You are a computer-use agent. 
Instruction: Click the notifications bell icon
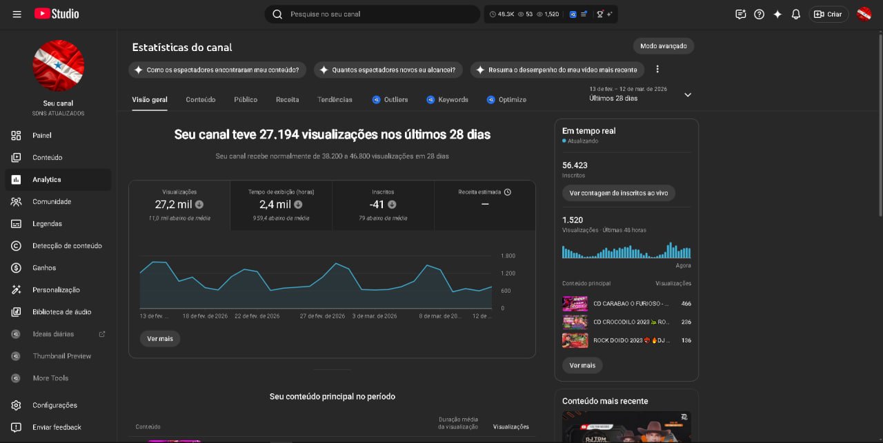click(x=795, y=14)
